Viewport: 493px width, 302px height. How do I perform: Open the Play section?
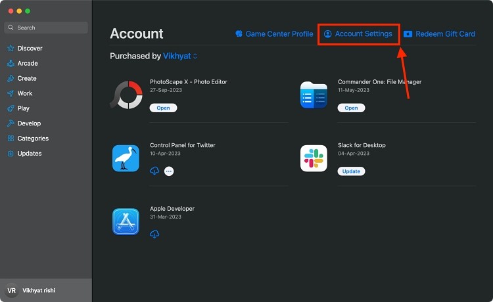[x=23, y=108]
